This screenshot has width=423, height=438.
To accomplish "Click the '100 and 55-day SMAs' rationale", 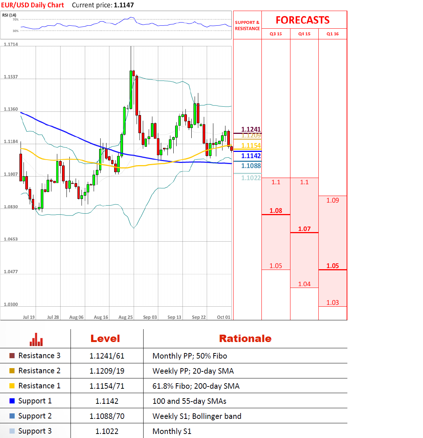I will click(x=189, y=401).
